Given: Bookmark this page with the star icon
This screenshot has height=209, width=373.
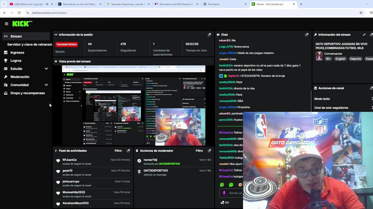Looking at the screenshot, I should coord(361,13).
